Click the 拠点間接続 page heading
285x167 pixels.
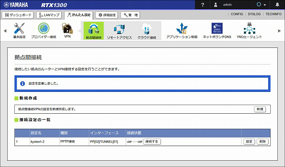pyautogui.click(x=28, y=57)
